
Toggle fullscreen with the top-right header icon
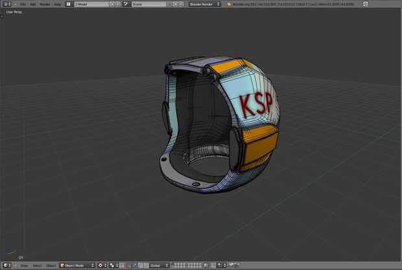click(x=366, y=4)
